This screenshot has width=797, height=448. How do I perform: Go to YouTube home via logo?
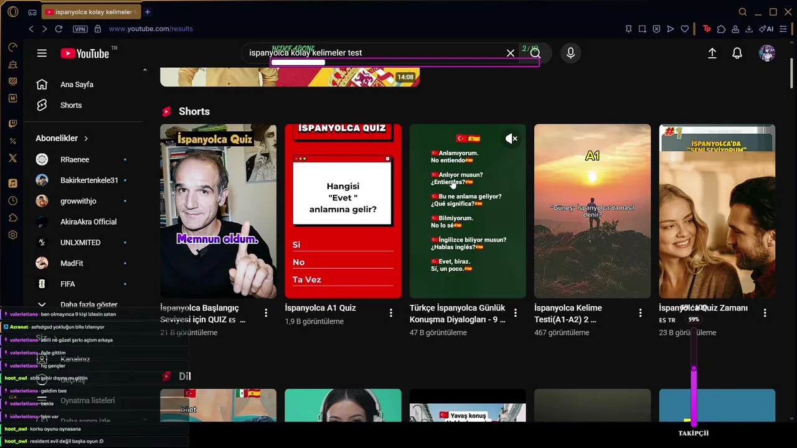[x=85, y=54]
